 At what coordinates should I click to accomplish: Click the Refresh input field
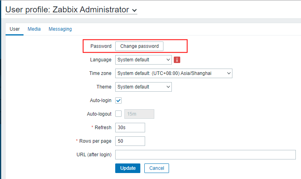(x=130, y=128)
